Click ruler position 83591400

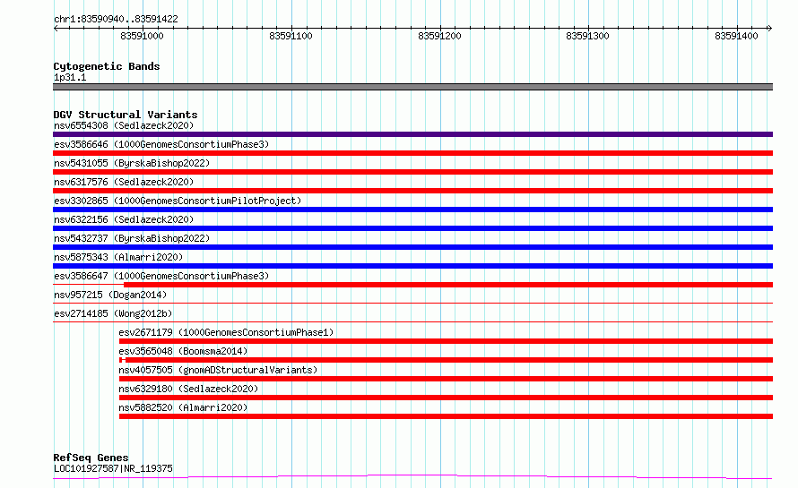click(x=736, y=36)
